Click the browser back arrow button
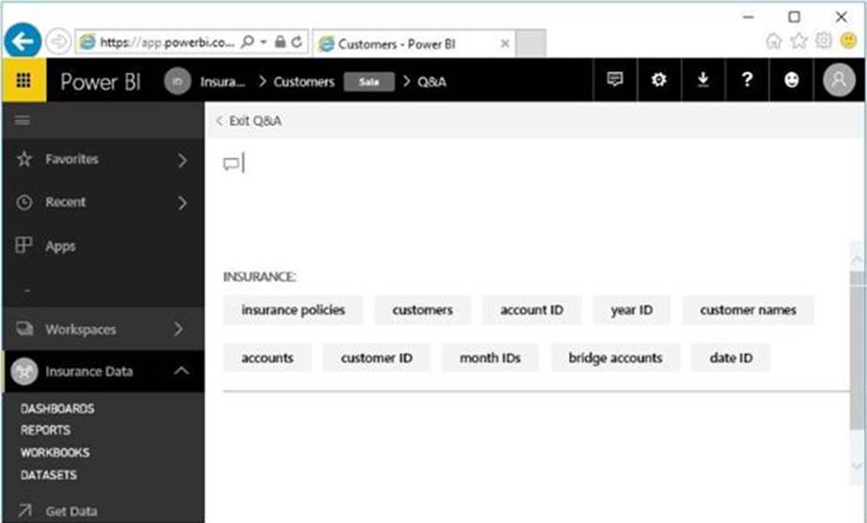The width and height of the screenshot is (867, 523). point(23,41)
